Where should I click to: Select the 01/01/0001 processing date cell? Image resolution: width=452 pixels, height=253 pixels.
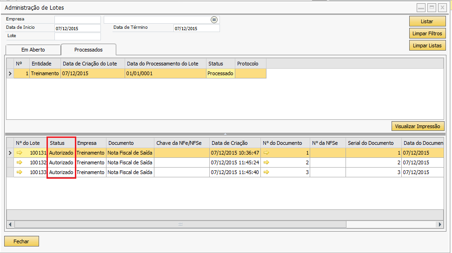coord(166,73)
